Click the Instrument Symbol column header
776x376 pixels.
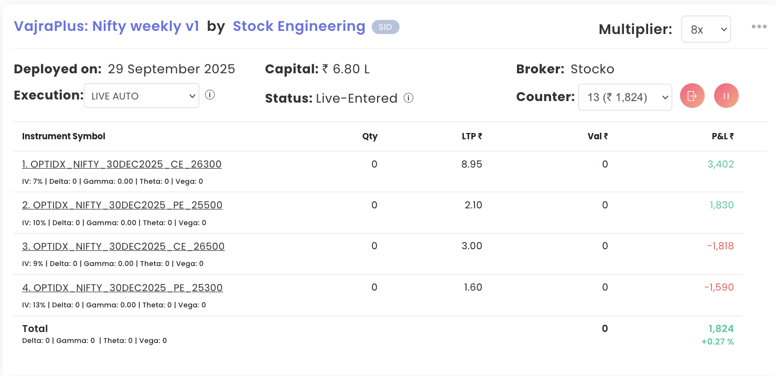63,137
